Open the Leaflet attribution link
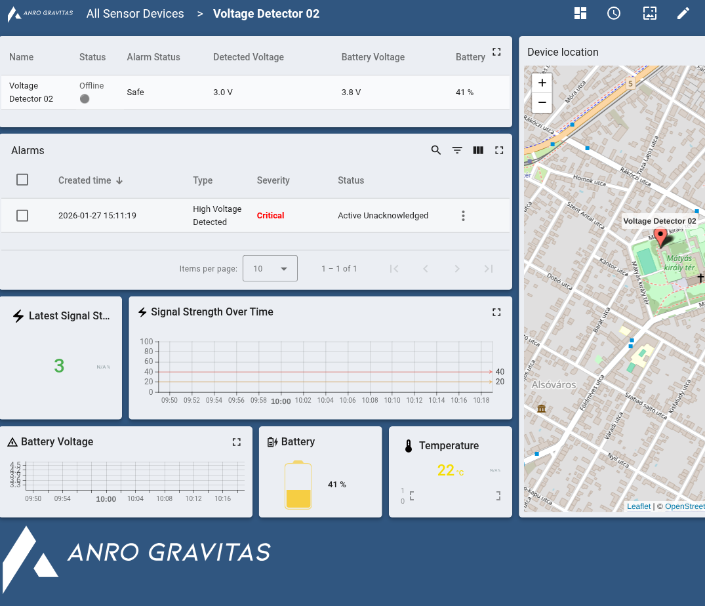The image size is (705, 606). (x=638, y=506)
